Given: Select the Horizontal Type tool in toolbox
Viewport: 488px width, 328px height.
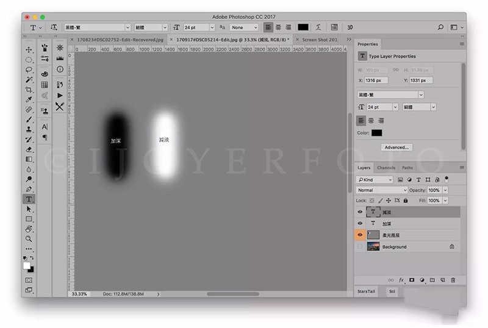Looking at the screenshot, I should pos(29,199).
